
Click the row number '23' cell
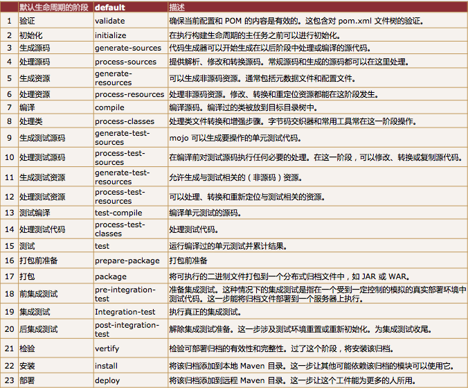pyautogui.click(x=9, y=380)
